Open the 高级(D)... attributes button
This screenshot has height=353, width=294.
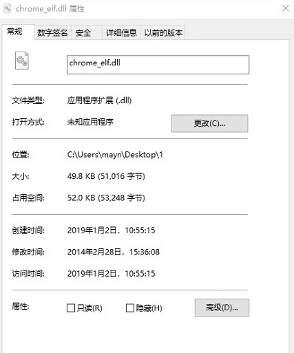coord(222,308)
